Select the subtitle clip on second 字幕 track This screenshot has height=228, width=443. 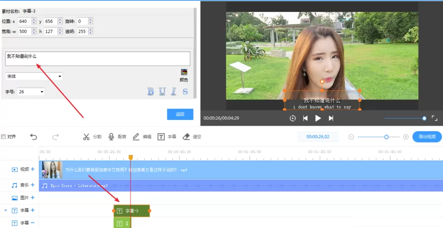[x=122, y=223]
